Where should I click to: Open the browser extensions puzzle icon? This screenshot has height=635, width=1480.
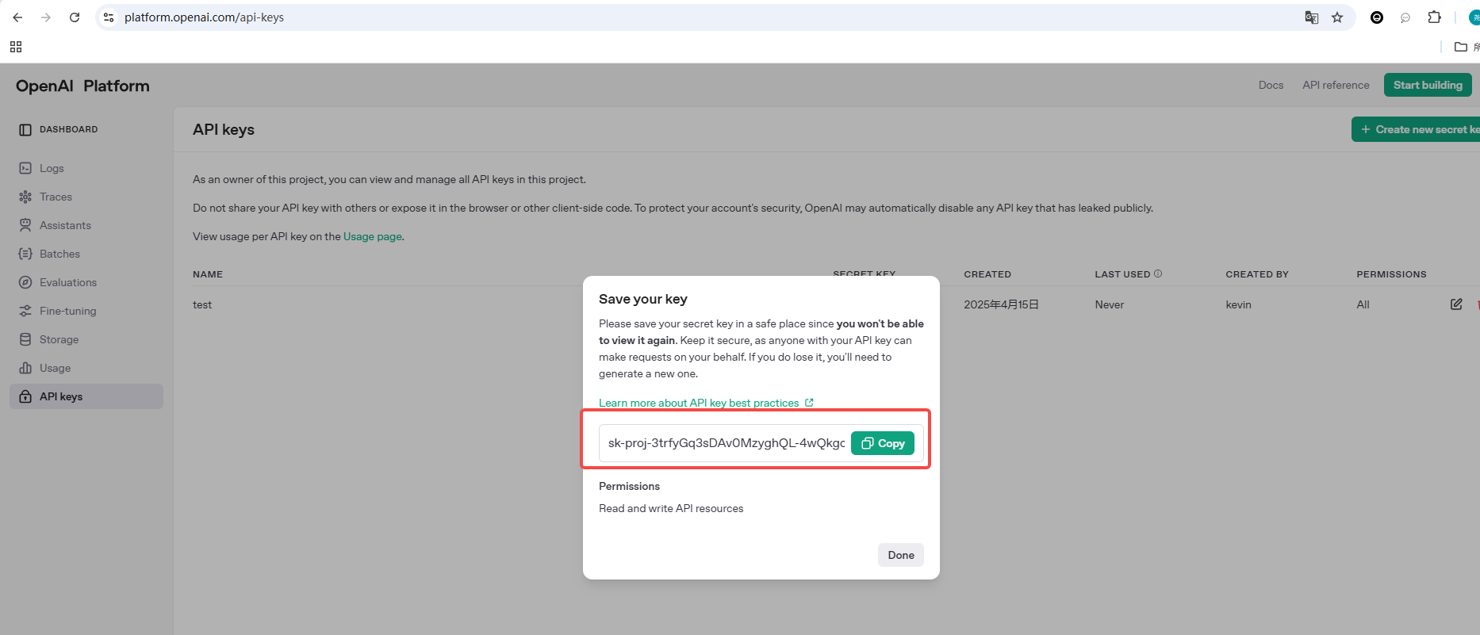(1434, 17)
